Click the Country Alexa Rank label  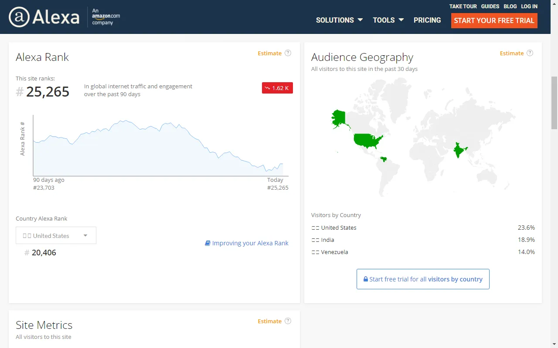41,218
